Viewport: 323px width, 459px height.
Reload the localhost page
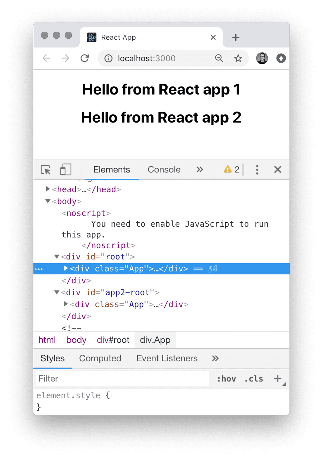85,58
